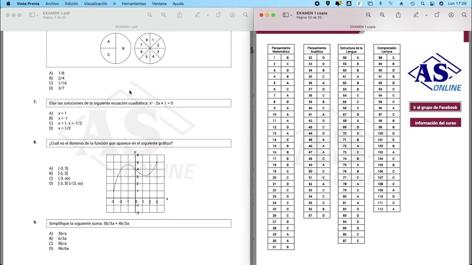
Task: Click the screen recording stop icon in menu bar
Action: tap(317, 4)
